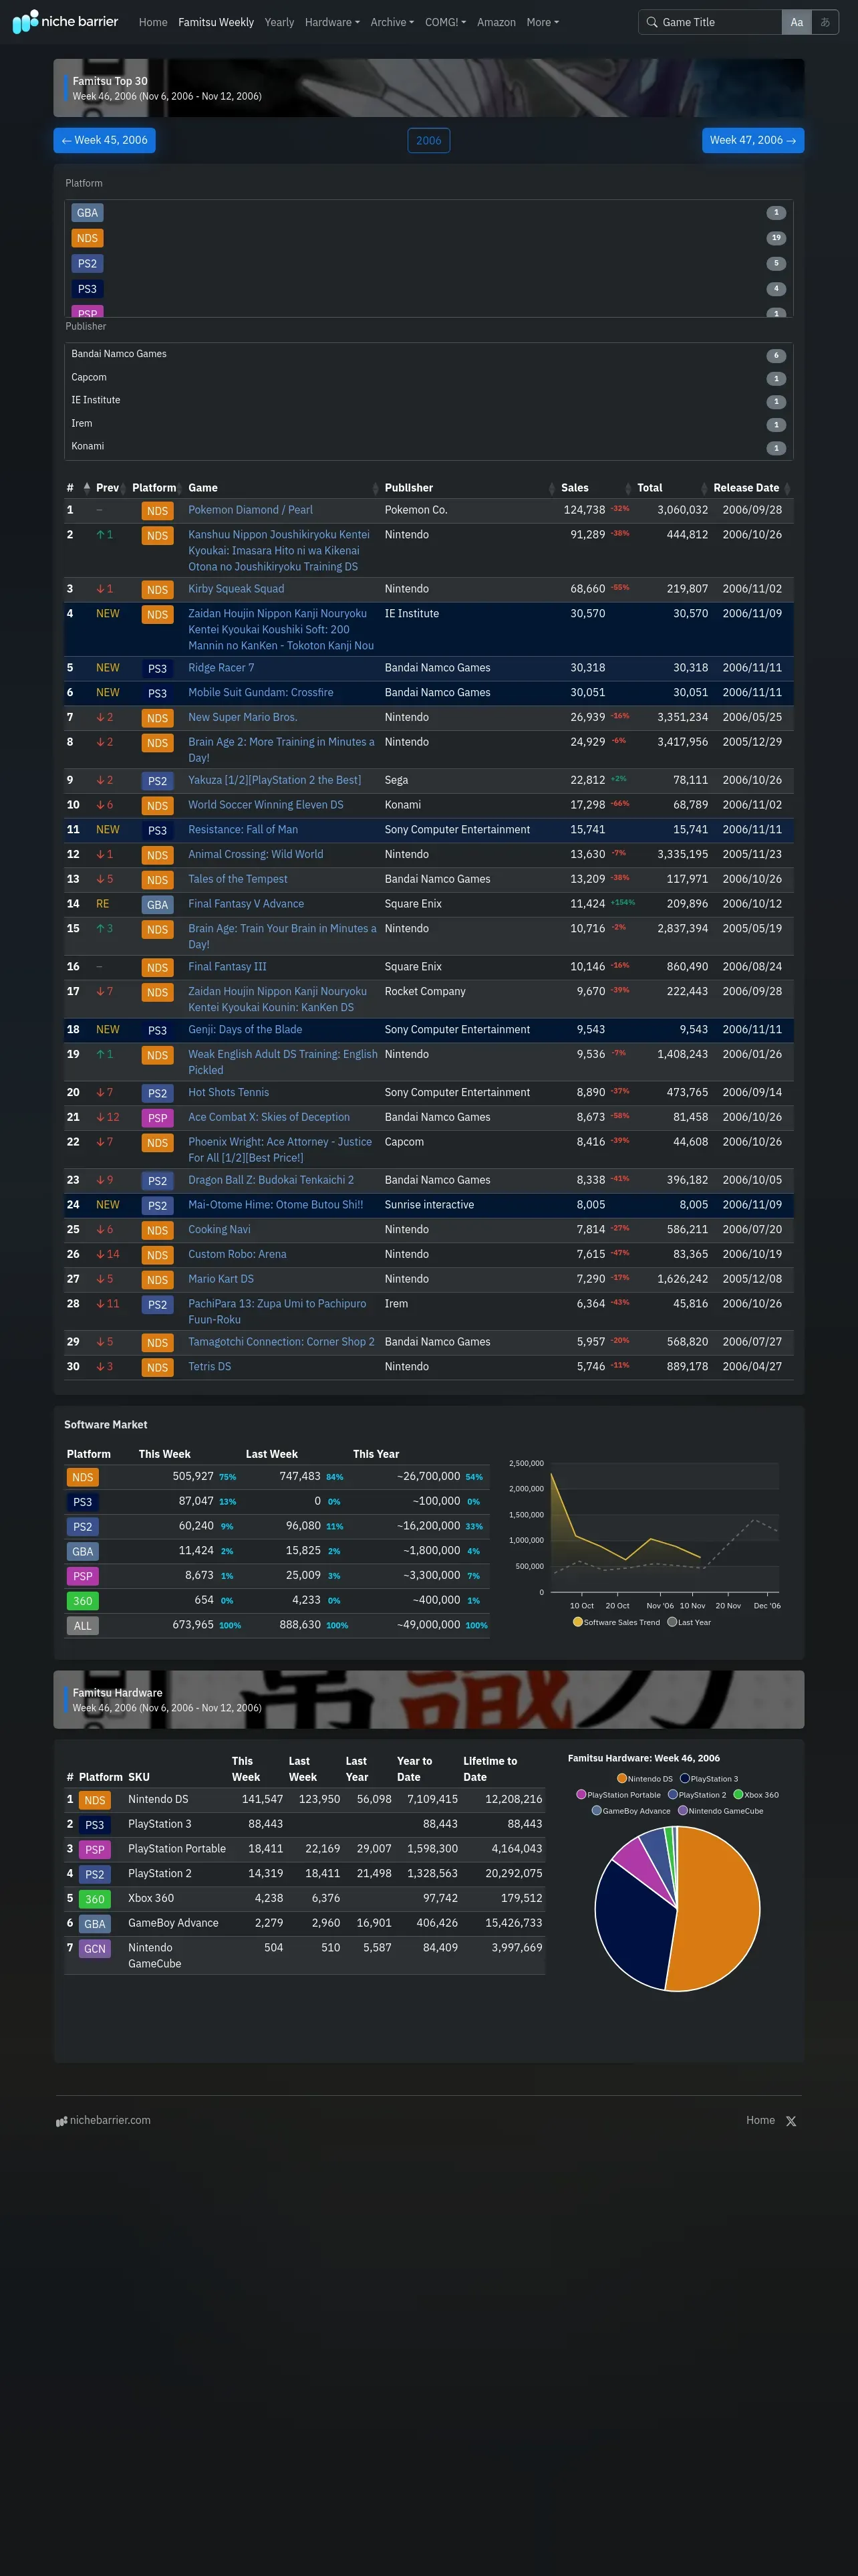Toggle PlayStation Portable pie legend swatch
The image size is (858, 2576).
(x=581, y=1795)
